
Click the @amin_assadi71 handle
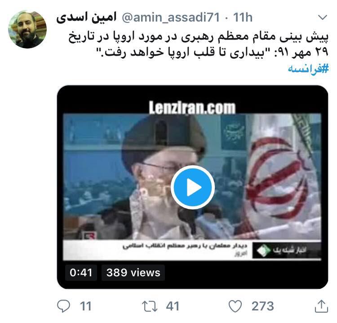pyautogui.click(x=171, y=17)
